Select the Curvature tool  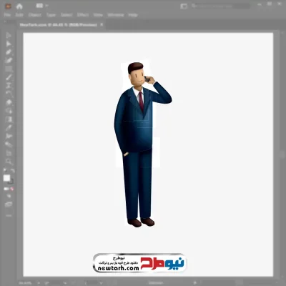point(9,61)
